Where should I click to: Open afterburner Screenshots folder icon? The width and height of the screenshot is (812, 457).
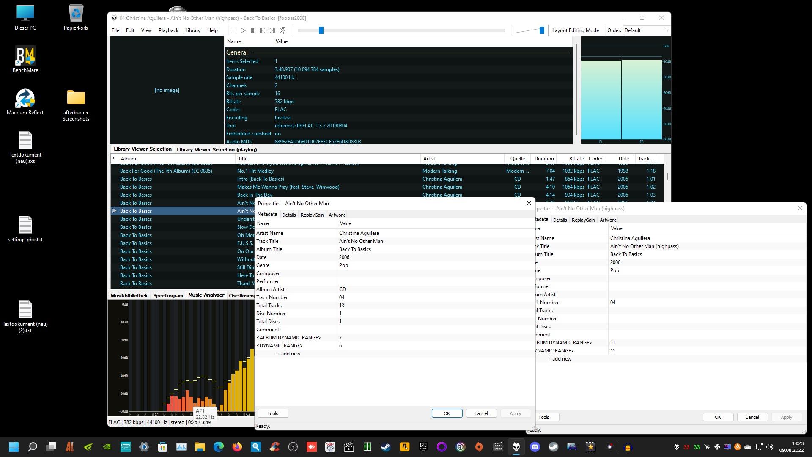(x=76, y=105)
